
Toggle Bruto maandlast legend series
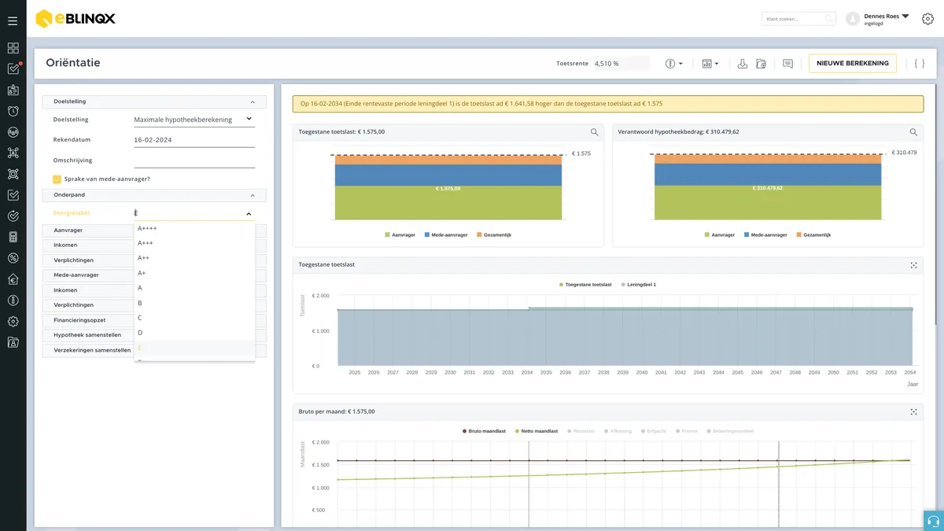[485, 431]
